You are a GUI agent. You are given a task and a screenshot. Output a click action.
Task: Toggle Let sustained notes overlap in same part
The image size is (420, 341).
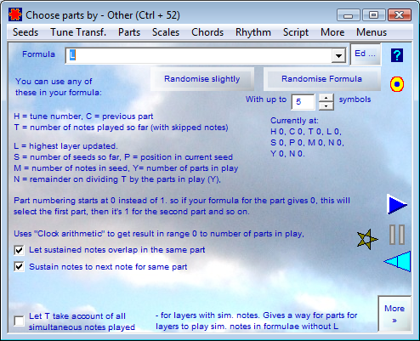19,250
